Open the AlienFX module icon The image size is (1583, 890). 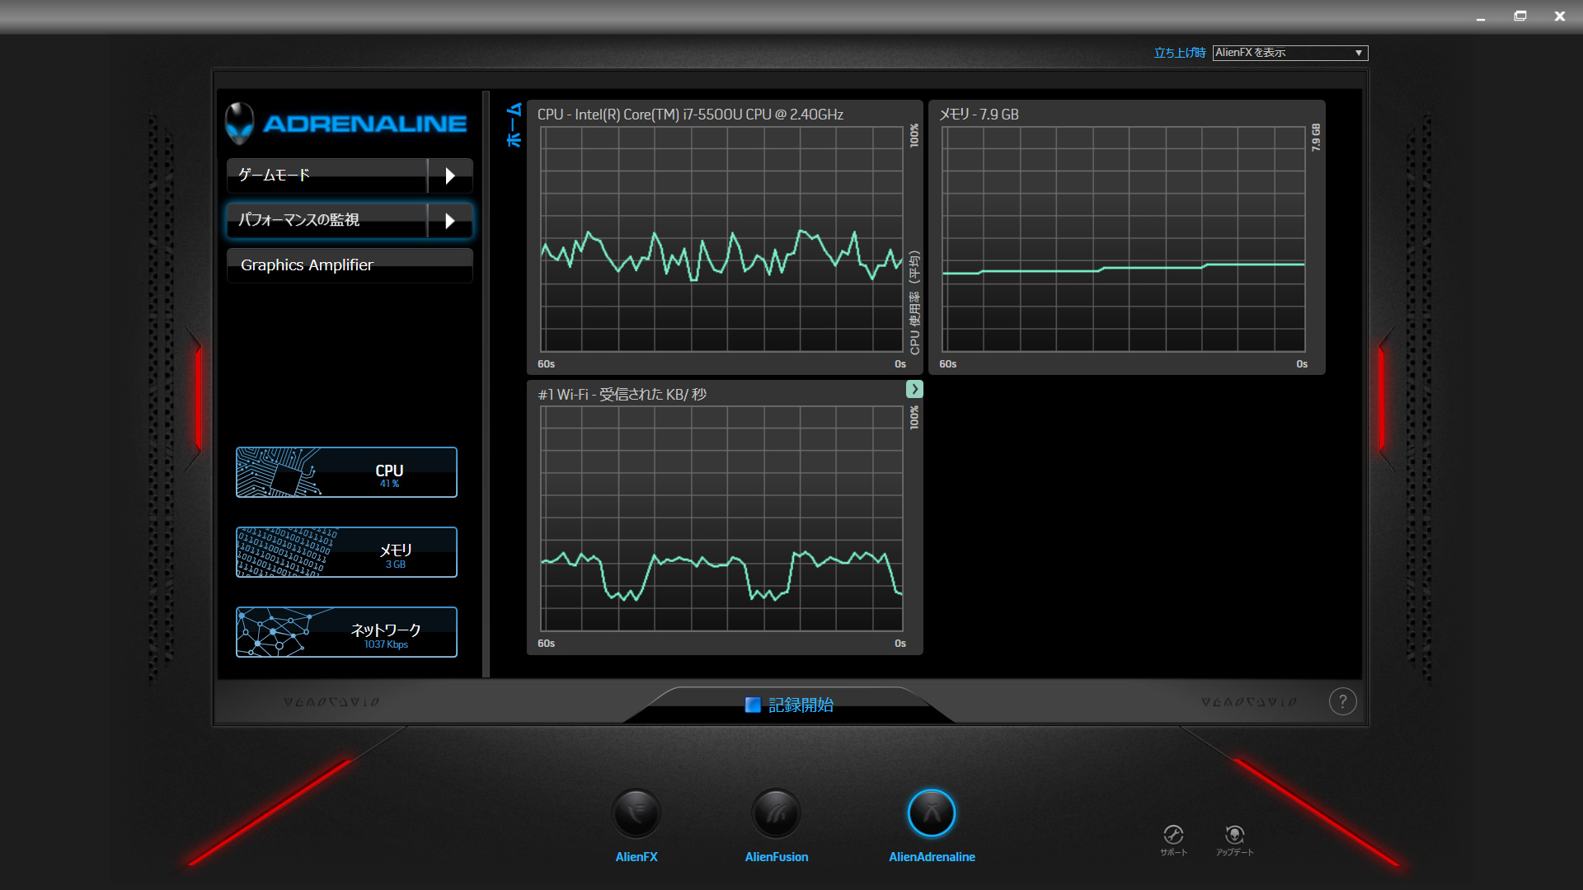(636, 813)
